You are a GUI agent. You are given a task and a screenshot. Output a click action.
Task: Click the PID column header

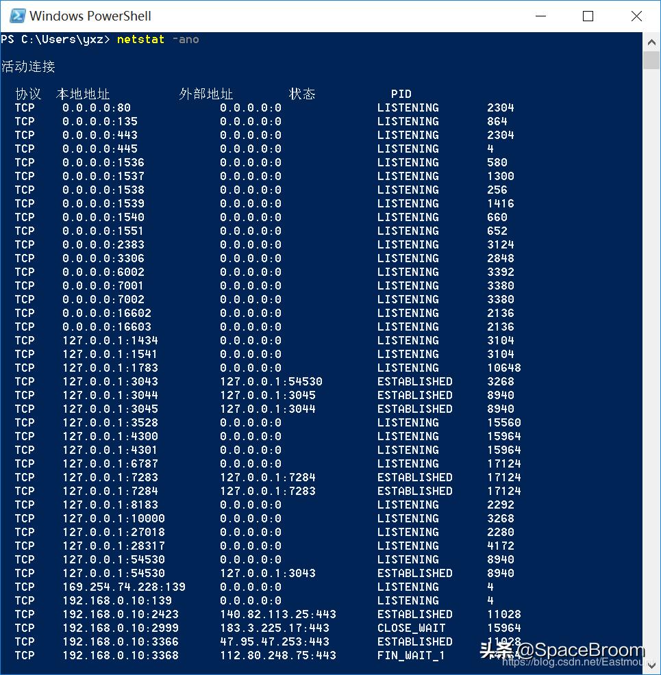click(401, 94)
